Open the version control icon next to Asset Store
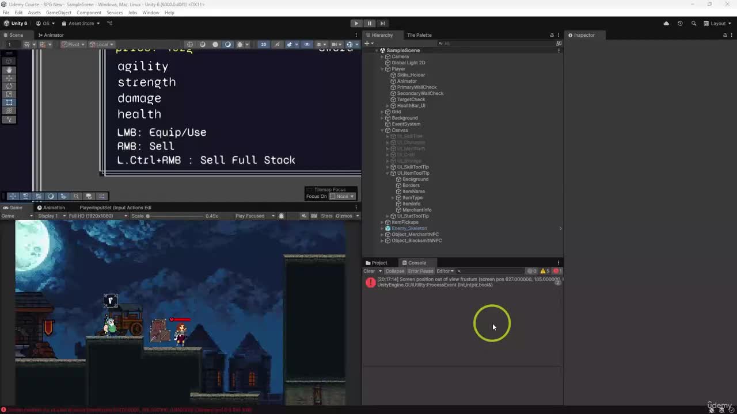This screenshot has height=414, width=737. point(110,24)
